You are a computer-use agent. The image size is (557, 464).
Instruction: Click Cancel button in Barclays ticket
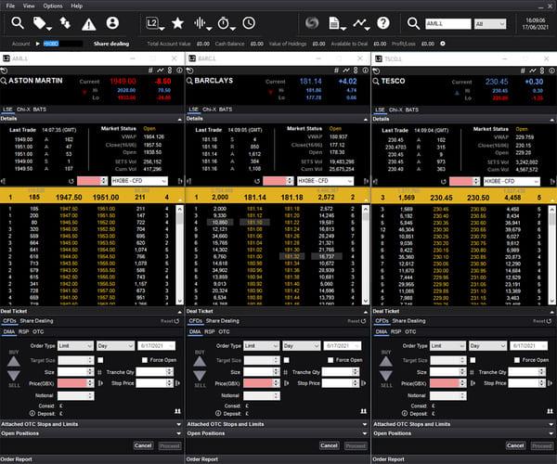329,445
